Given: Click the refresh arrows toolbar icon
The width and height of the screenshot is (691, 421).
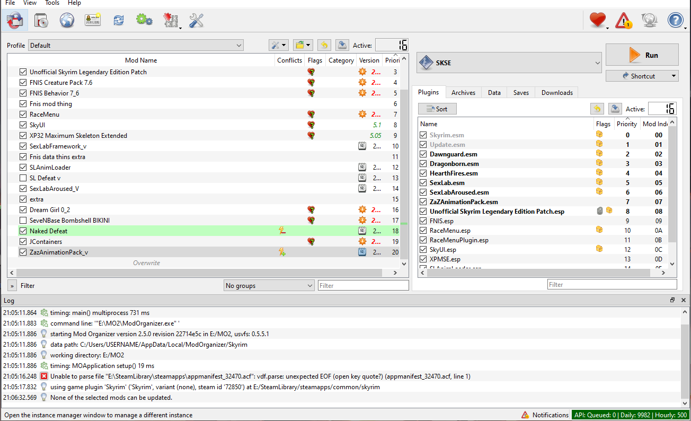Looking at the screenshot, I should (118, 21).
